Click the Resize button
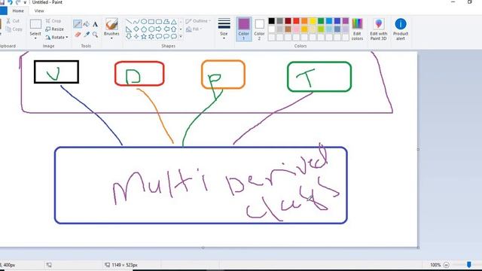This screenshot has width=482, height=271. (55, 29)
